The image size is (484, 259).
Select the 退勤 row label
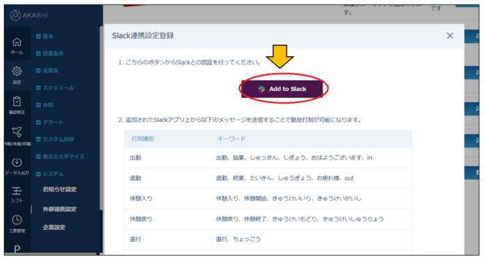pyautogui.click(x=136, y=178)
